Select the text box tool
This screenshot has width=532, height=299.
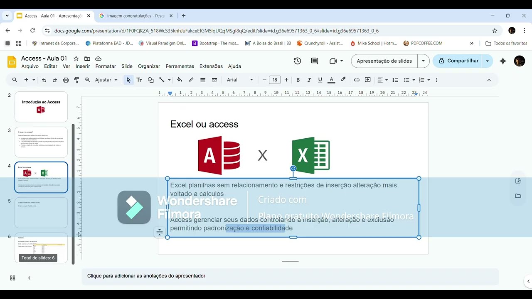pos(139,80)
